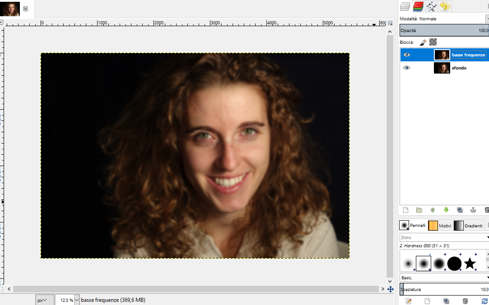
Task: Switch to the Motivi tab
Action: point(440,225)
